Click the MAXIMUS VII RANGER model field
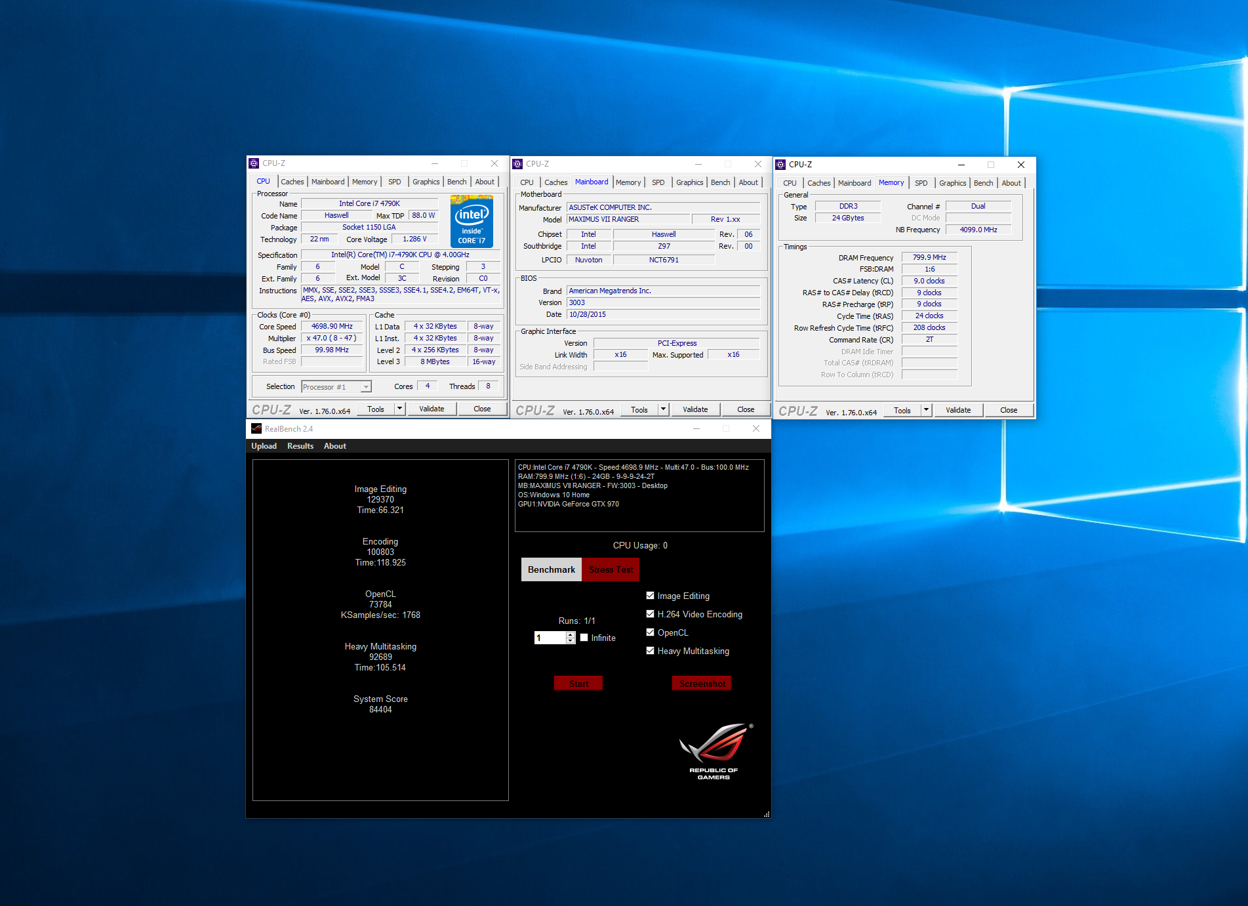 [629, 219]
